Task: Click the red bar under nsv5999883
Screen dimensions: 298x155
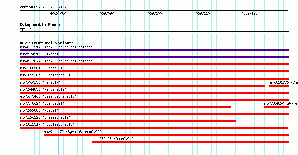Action: (x=154, y=114)
